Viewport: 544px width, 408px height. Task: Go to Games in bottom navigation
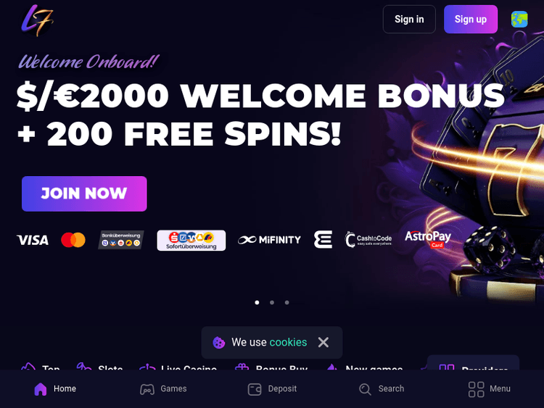click(x=163, y=389)
